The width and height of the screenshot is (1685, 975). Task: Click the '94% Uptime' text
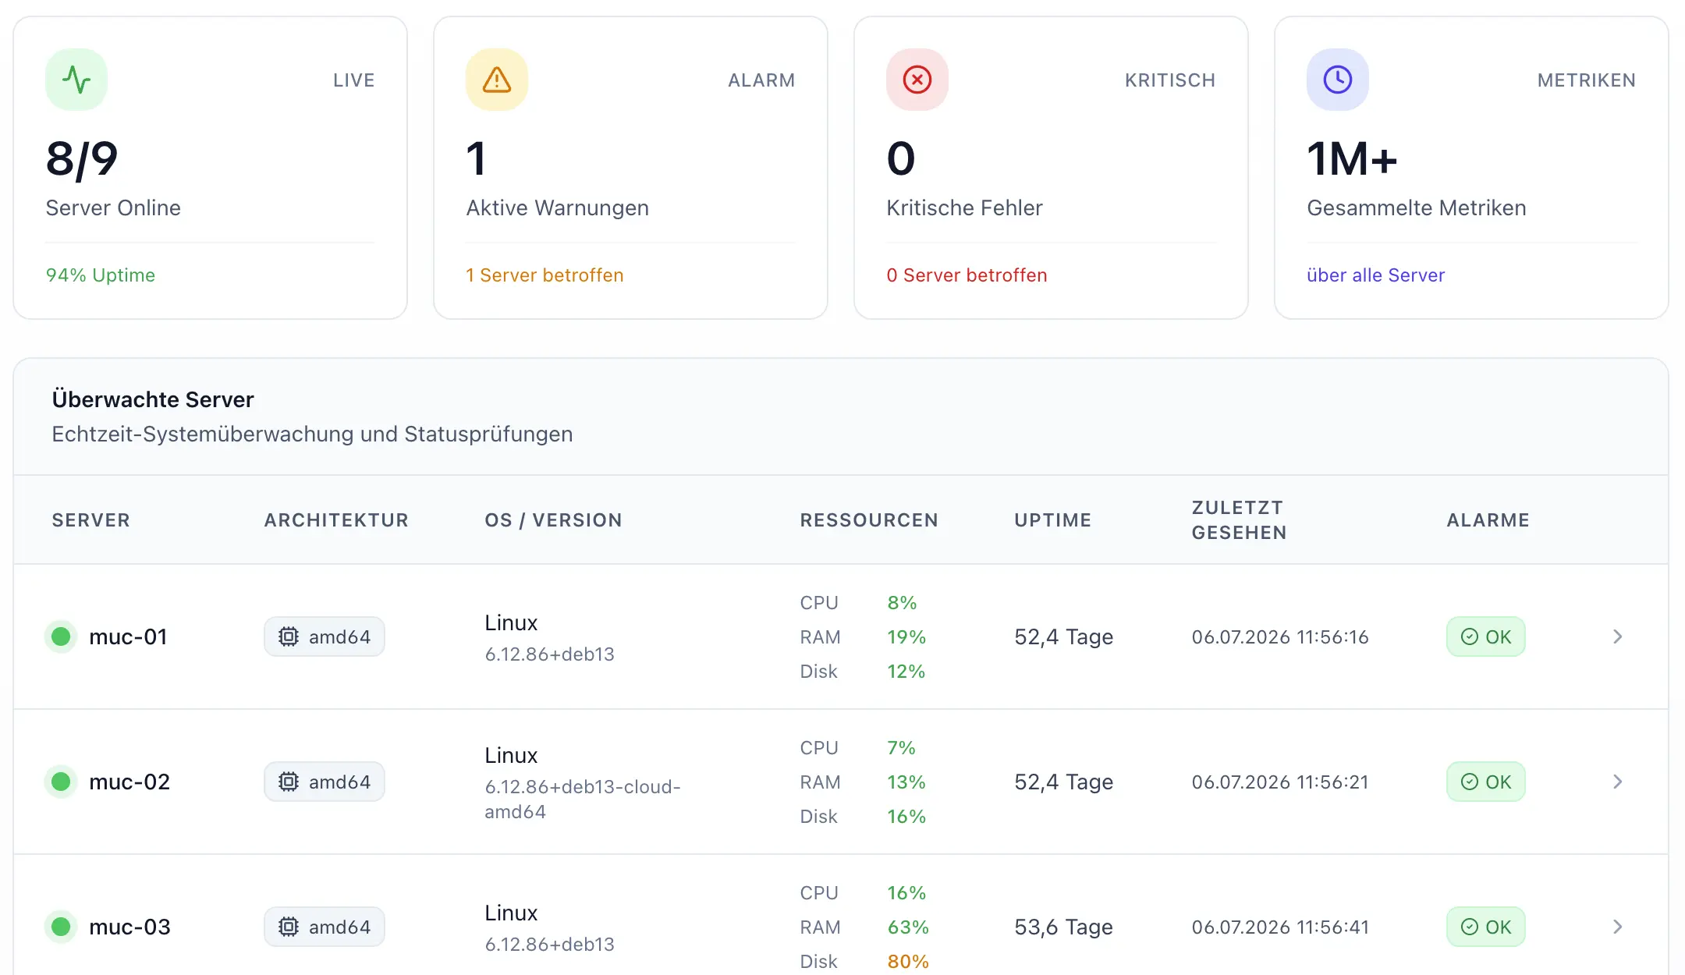tap(100, 275)
